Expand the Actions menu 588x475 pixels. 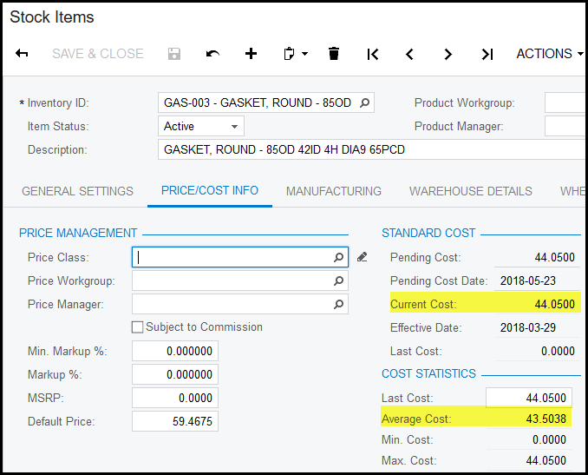(549, 54)
